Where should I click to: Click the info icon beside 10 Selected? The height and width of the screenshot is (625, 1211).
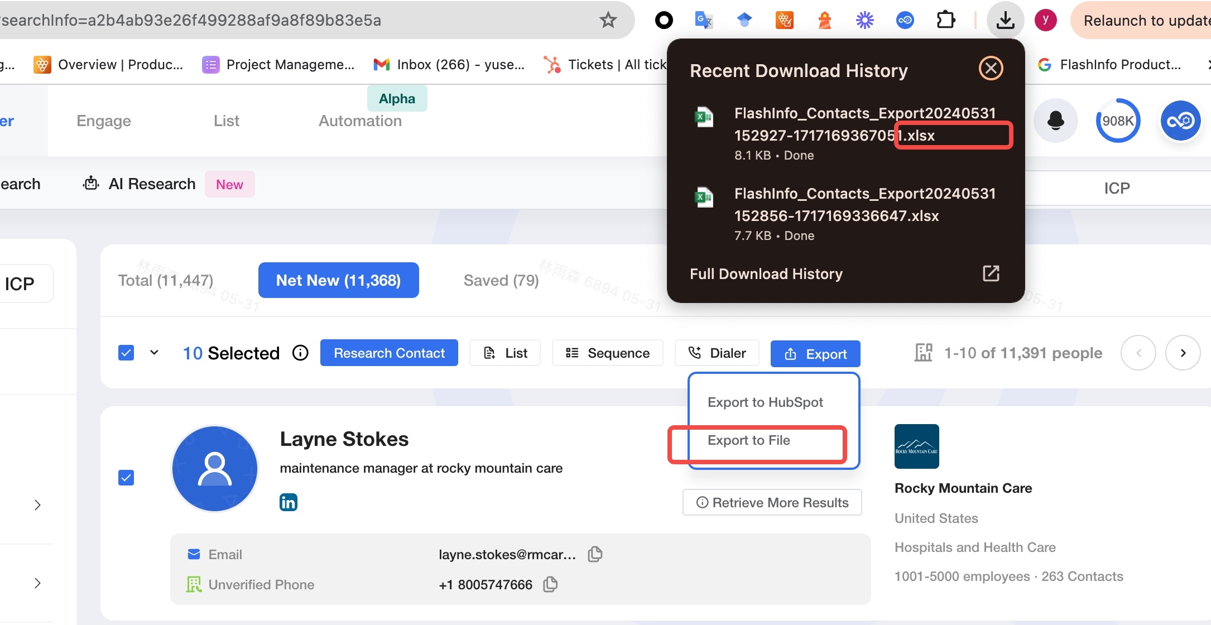pos(300,353)
